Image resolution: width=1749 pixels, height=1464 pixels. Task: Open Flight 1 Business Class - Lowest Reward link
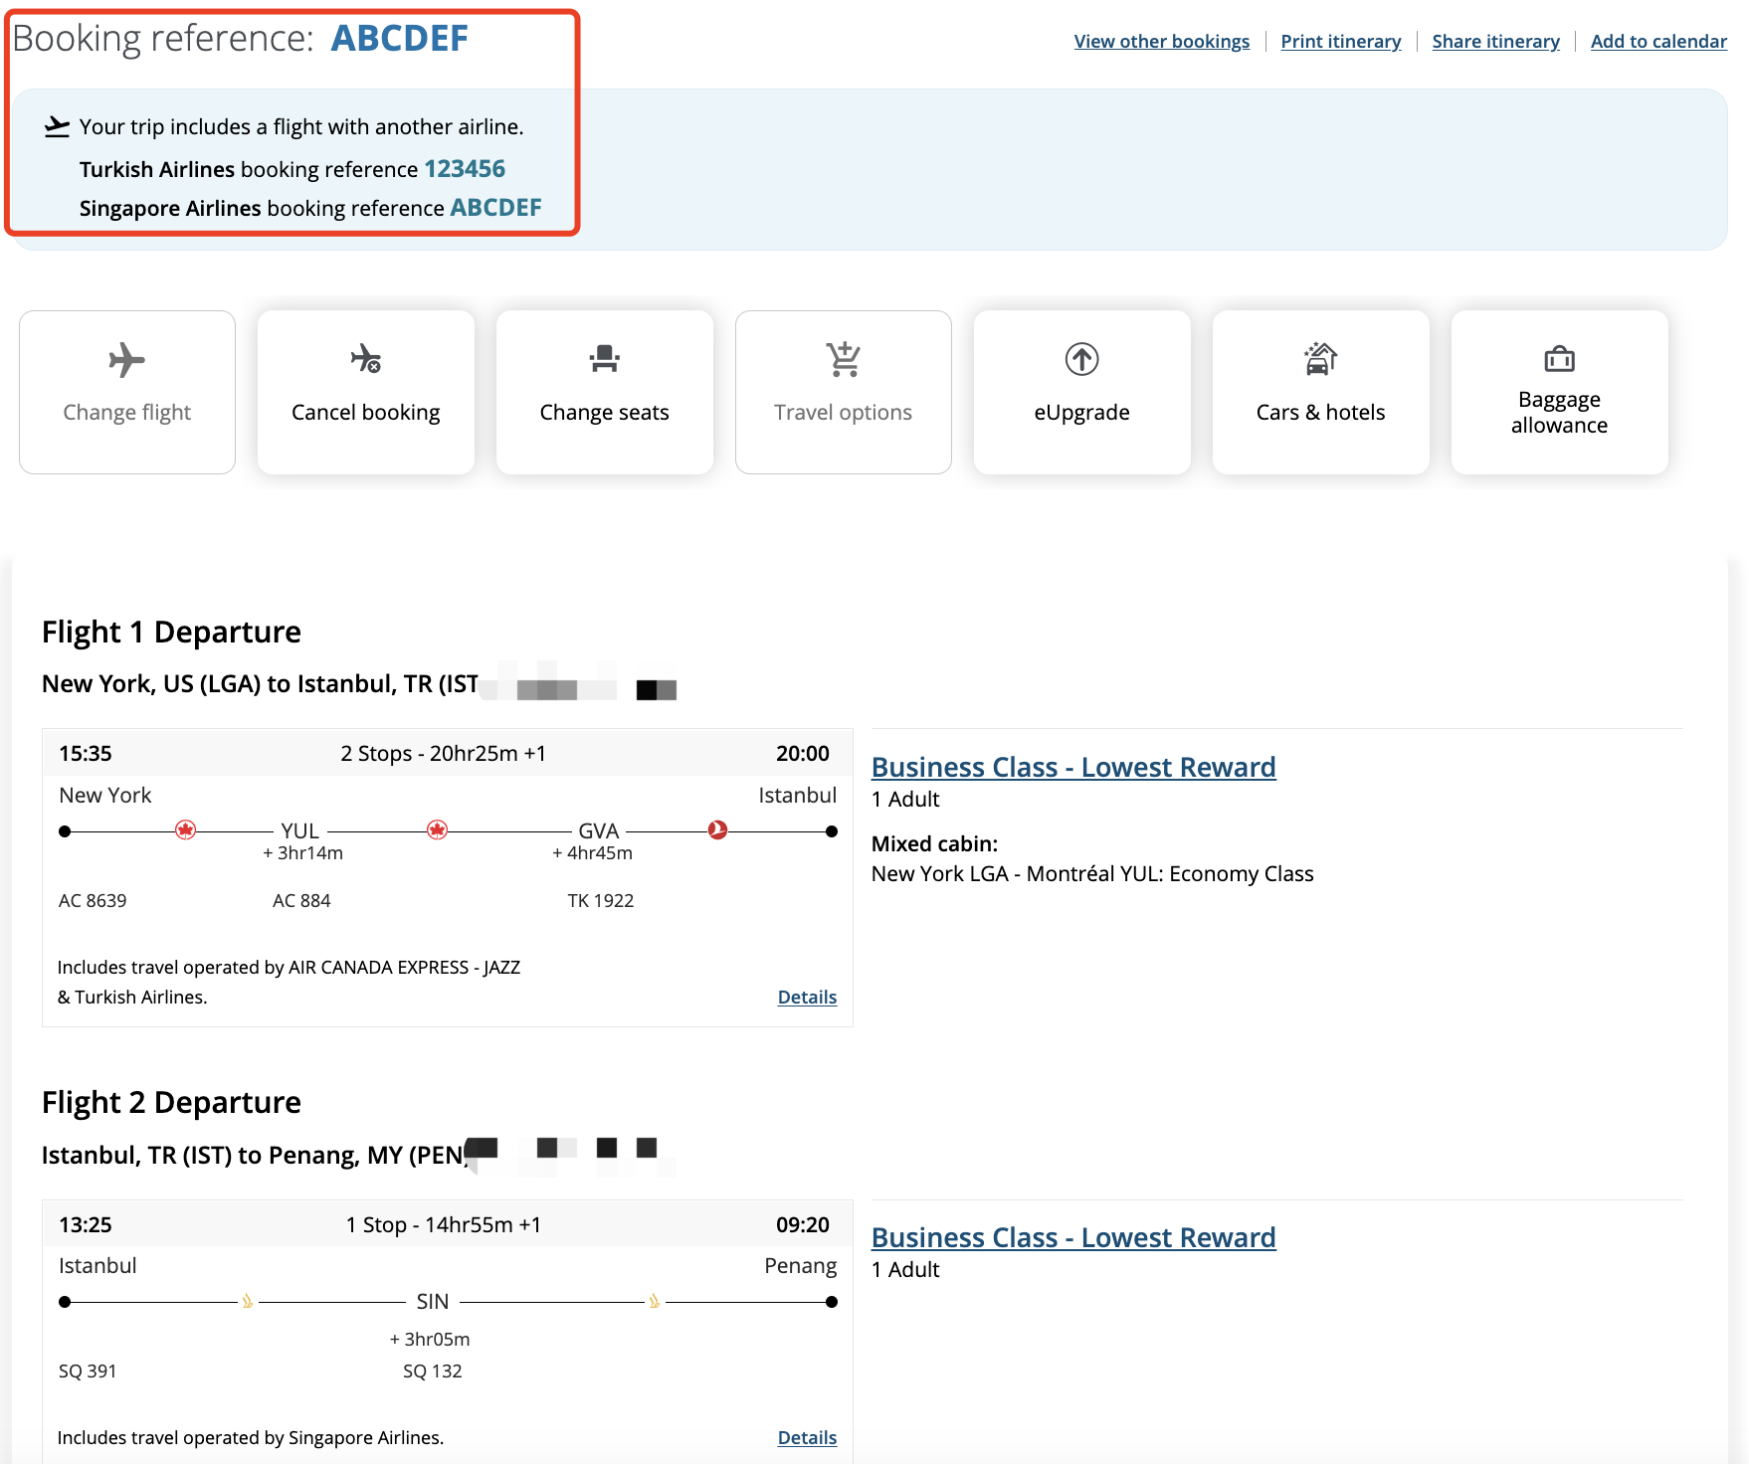click(x=1073, y=767)
